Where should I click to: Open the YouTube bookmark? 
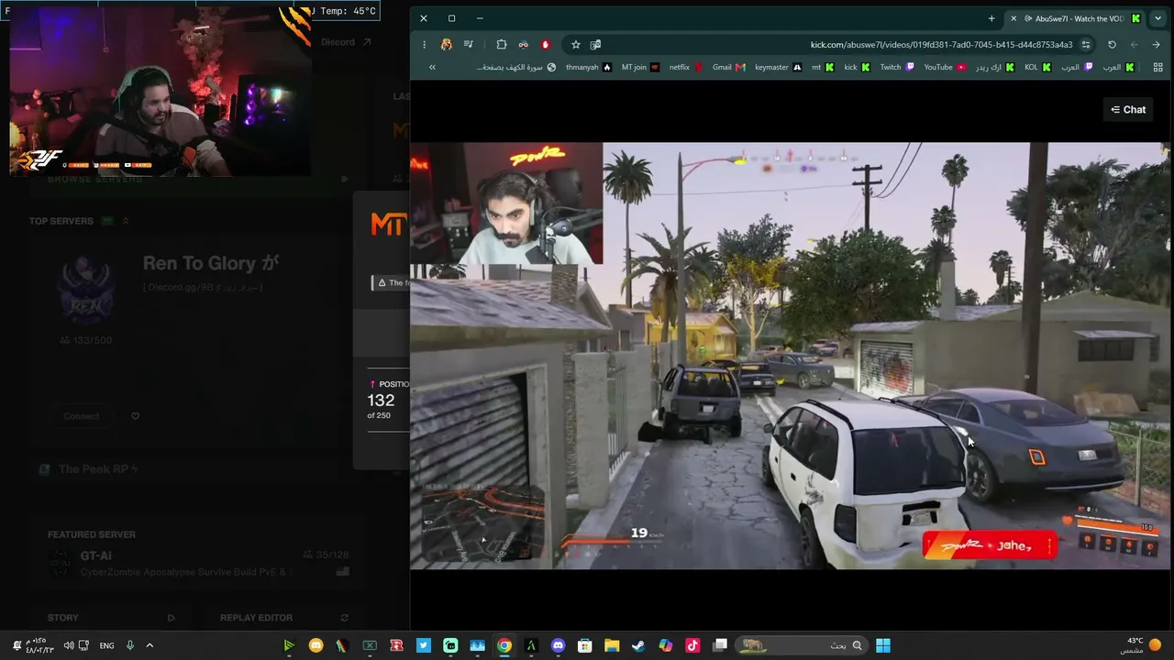945,67
